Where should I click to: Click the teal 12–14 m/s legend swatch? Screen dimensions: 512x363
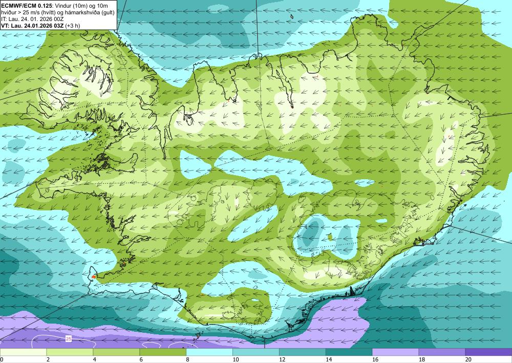click(303, 352)
